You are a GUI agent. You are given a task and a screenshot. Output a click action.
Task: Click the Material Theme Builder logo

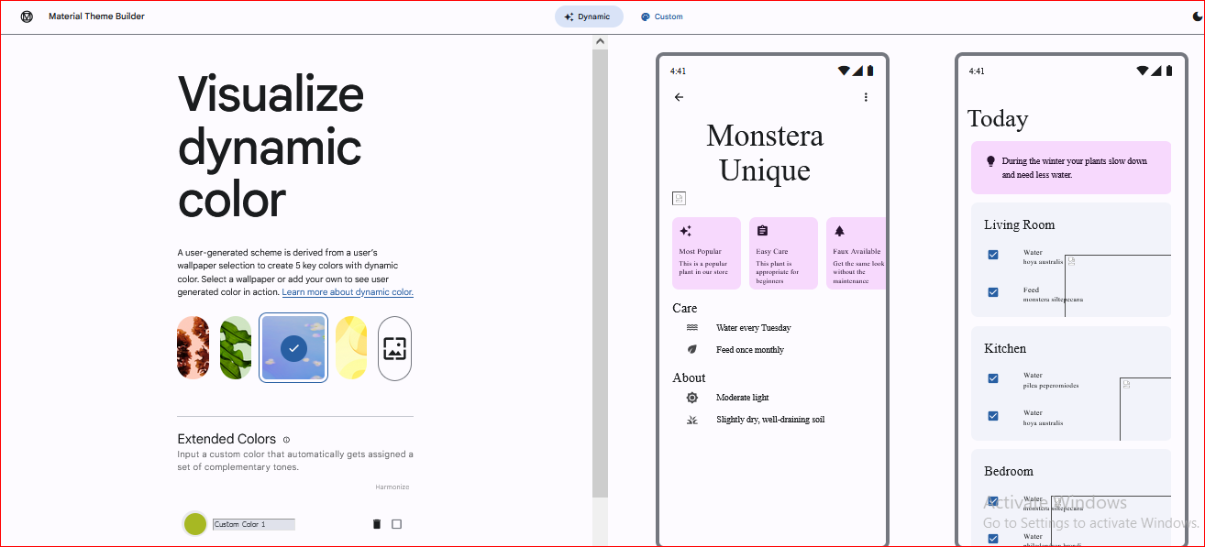(x=27, y=16)
